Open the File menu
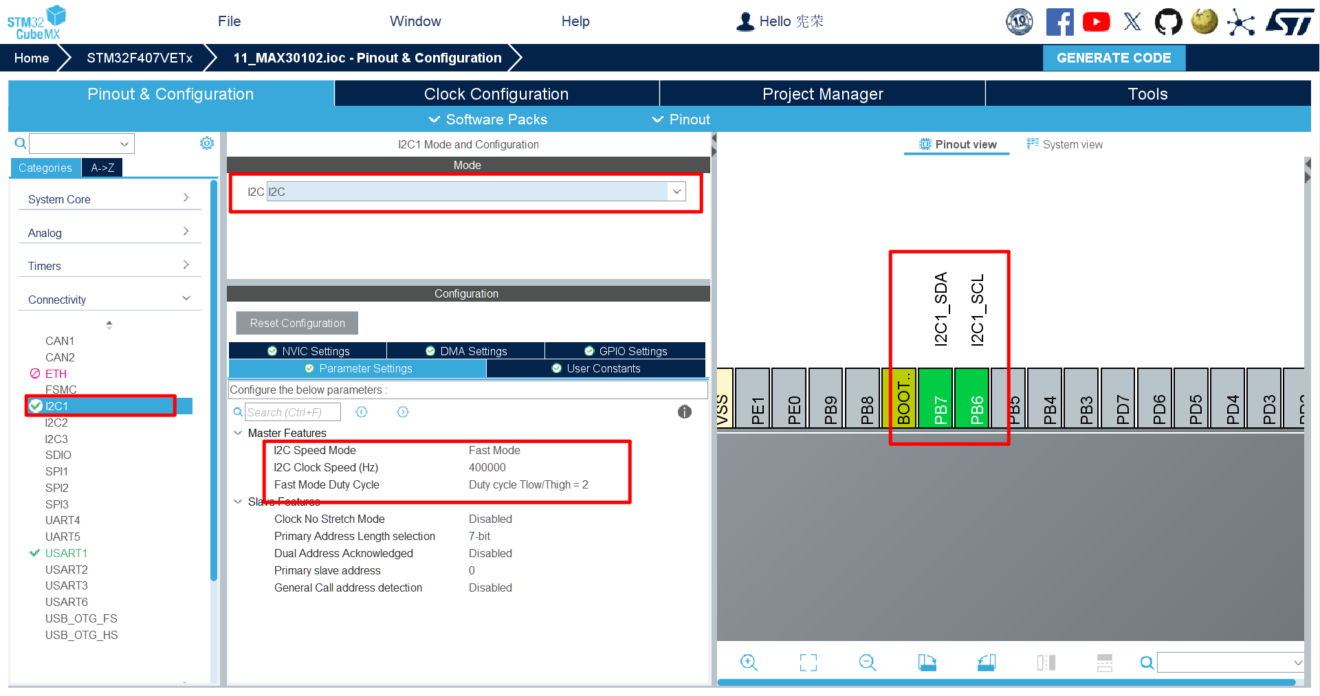 229,21
